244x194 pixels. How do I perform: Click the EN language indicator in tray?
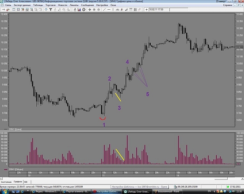(x=210, y=191)
